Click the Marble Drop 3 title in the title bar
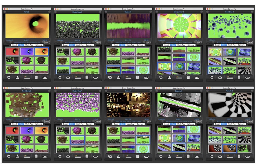Screen dimensions: 260x166 click(x=78, y=12)
